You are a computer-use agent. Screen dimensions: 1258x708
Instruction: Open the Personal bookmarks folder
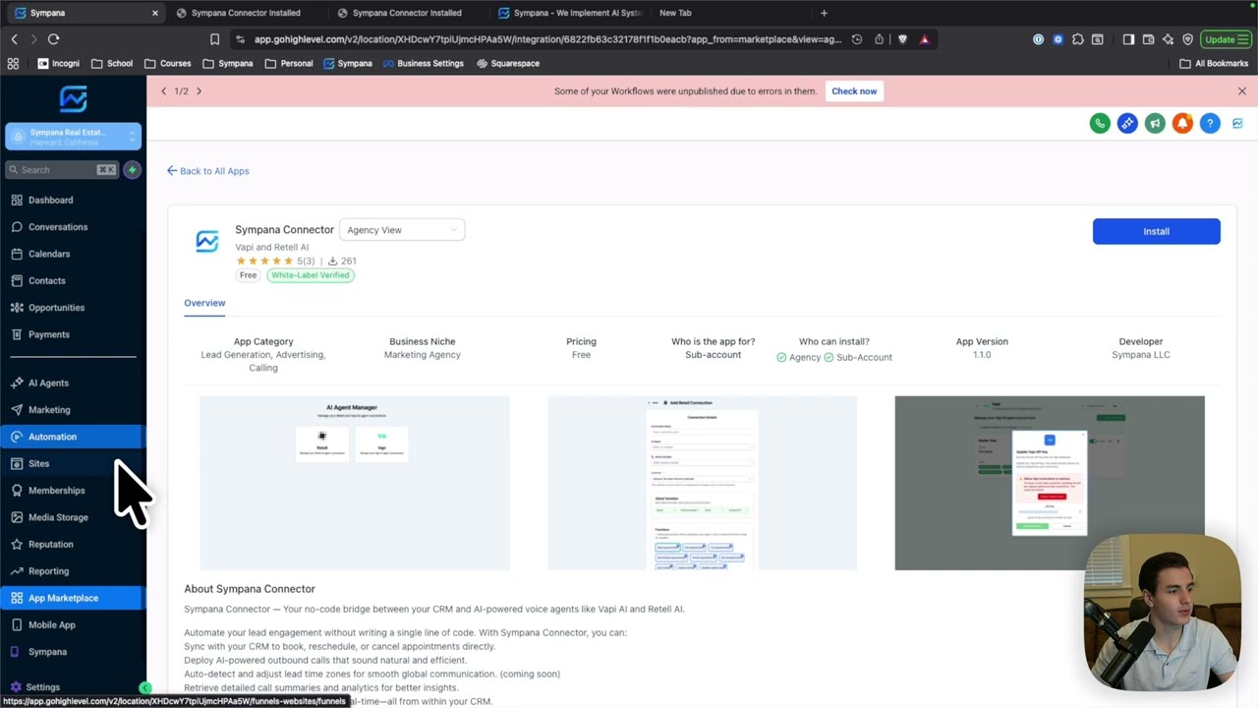289,63
